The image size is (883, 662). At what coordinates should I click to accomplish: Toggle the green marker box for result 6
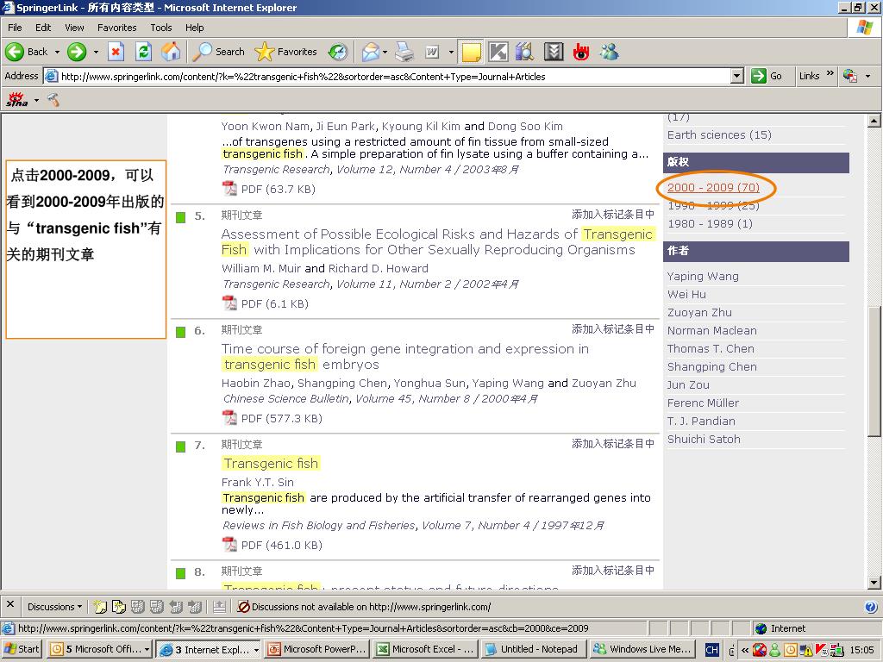181,332
